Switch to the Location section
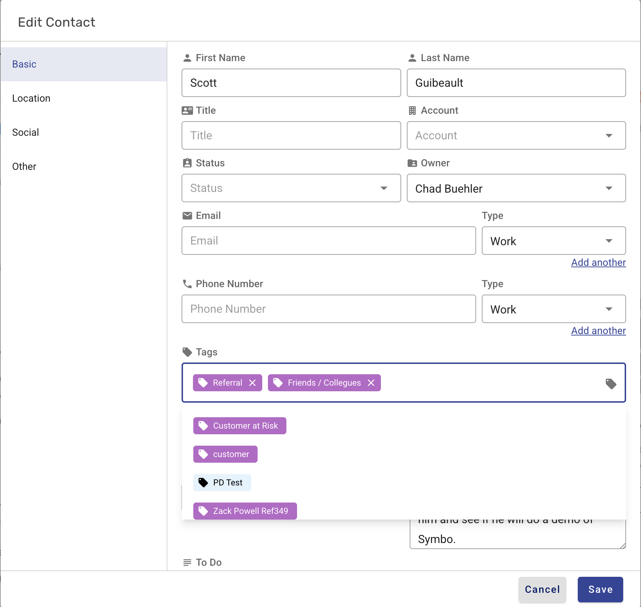Image resolution: width=641 pixels, height=607 pixels. [x=31, y=98]
